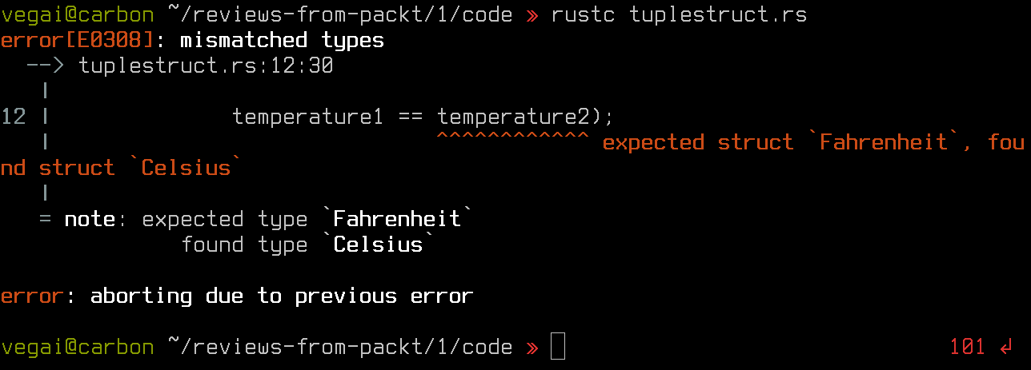Click the tuplestruct.rs:12:30 file location
The height and width of the screenshot is (370, 1031).
pos(206,66)
